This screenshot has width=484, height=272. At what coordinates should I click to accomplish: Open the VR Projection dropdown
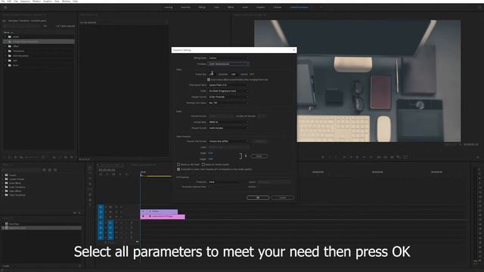[x=225, y=182]
